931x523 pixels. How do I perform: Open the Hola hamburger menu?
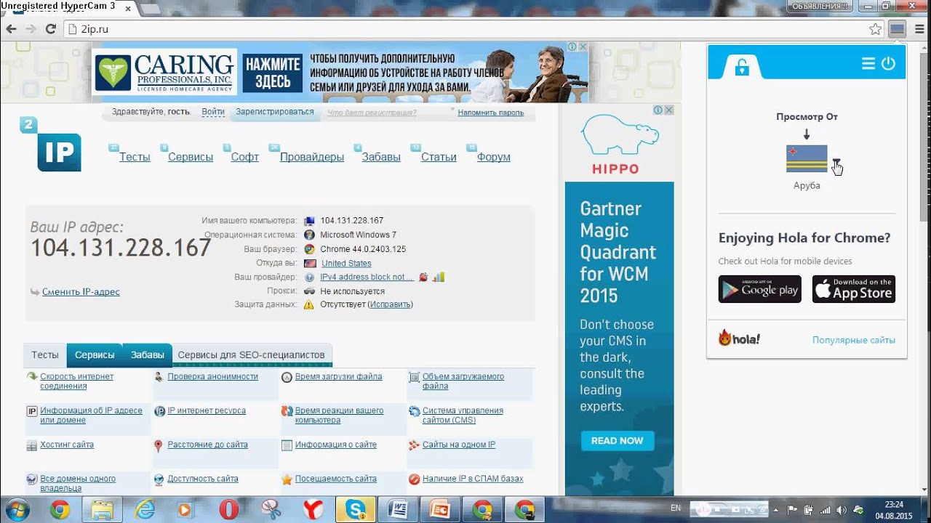click(868, 64)
